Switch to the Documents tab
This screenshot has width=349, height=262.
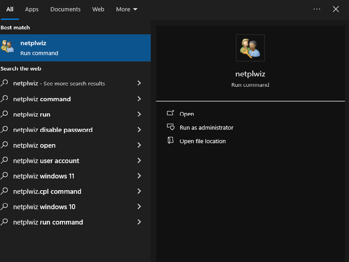pyautogui.click(x=66, y=9)
